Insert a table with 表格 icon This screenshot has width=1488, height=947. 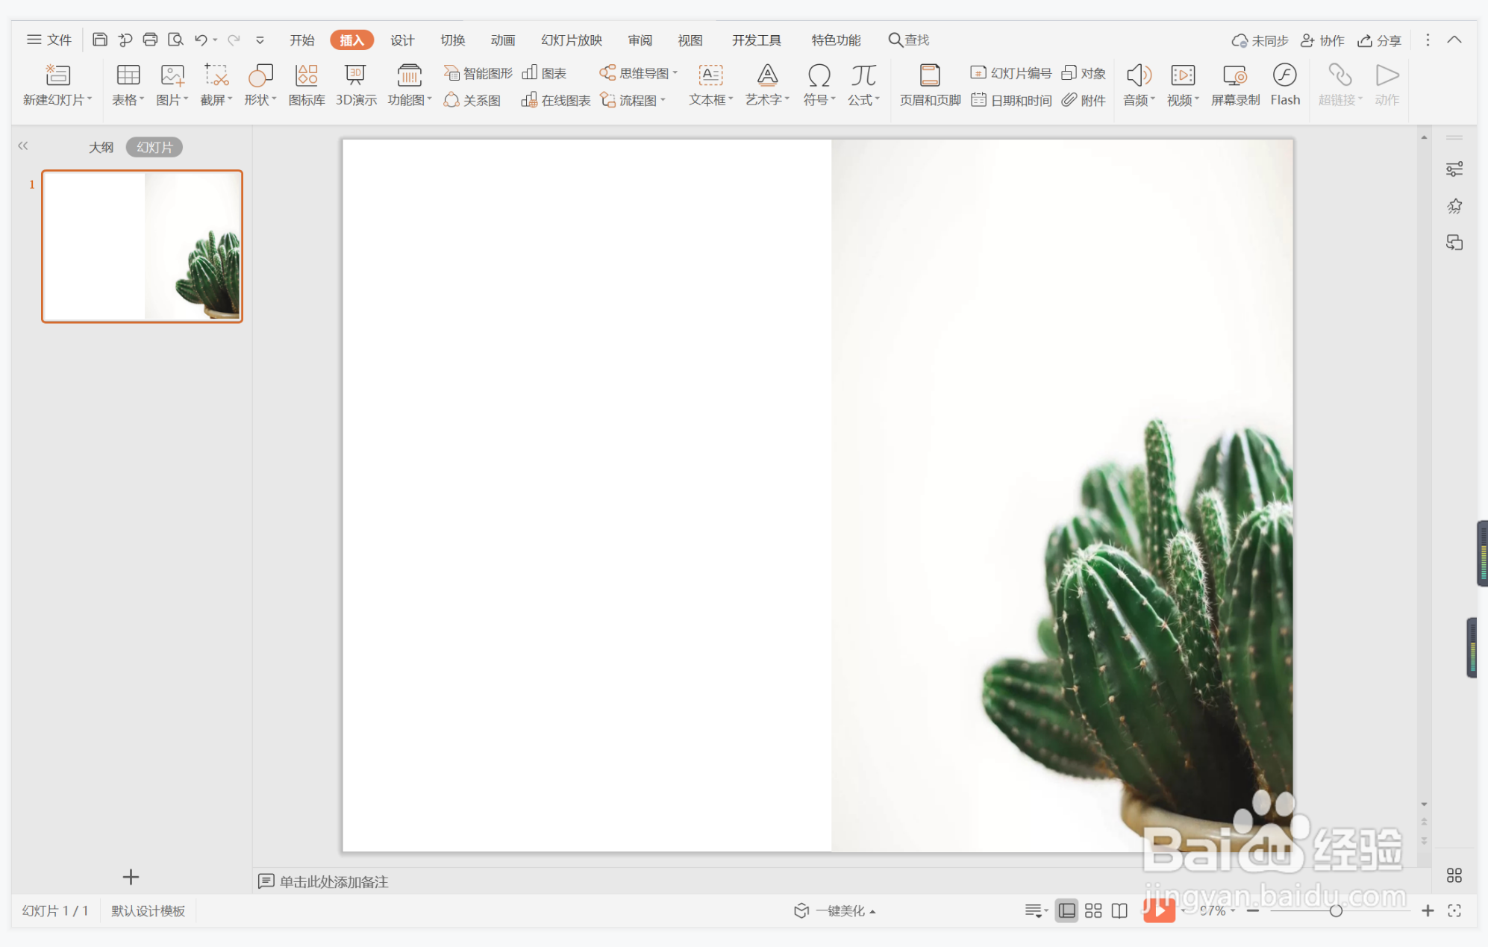click(128, 85)
